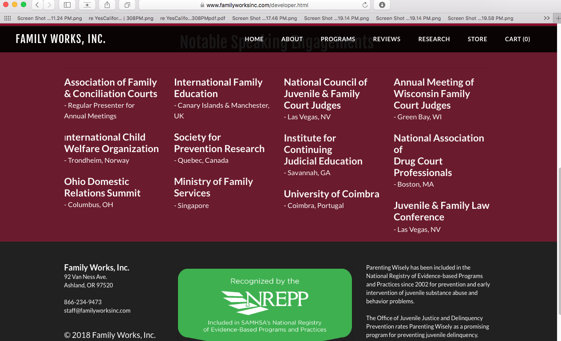
Task: Click the Safari back arrow button
Action: (x=37, y=5)
